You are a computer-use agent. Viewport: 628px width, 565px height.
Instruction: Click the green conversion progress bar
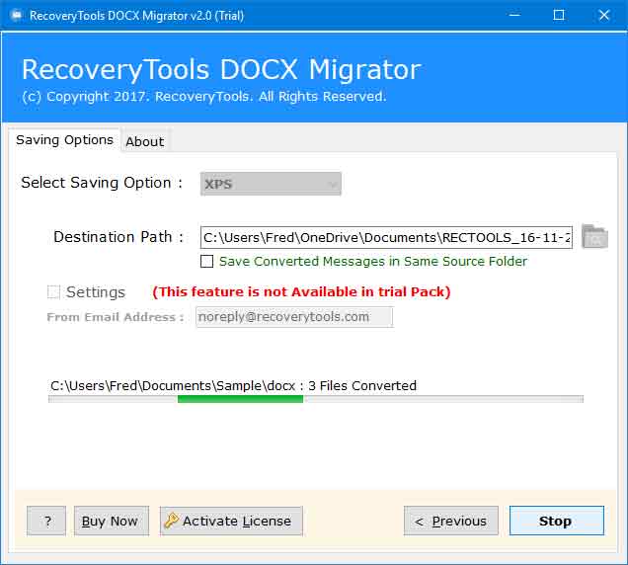[x=316, y=399]
